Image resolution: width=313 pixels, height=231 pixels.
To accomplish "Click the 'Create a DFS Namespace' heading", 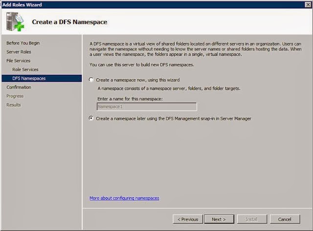I will point(69,22).
